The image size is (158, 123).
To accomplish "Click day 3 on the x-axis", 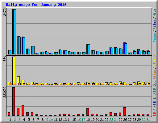I will (x=19, y=120).
